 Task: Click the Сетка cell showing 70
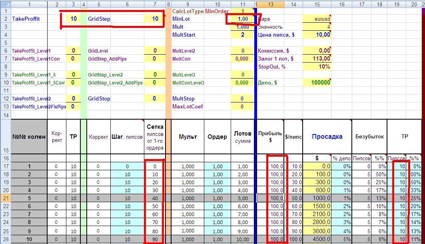pyautogui.click(x=155, y=222)
